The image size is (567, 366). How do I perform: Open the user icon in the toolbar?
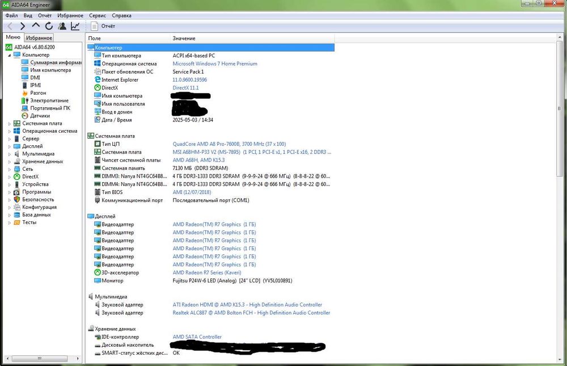coord(62,26)
